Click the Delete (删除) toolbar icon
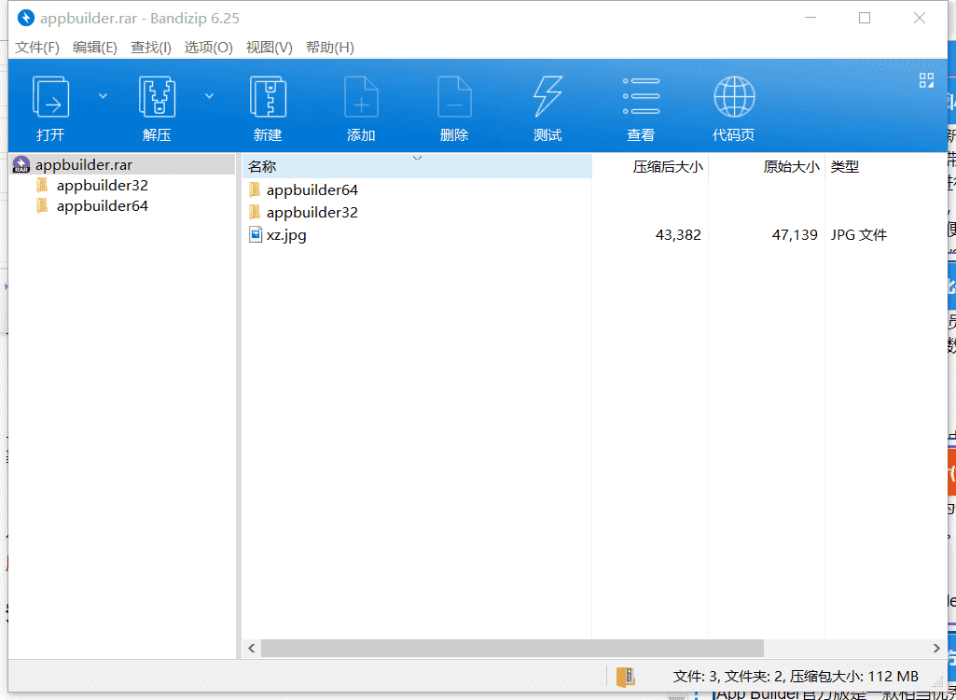This screenshot has width=956, height=700. tap(454, 98)
